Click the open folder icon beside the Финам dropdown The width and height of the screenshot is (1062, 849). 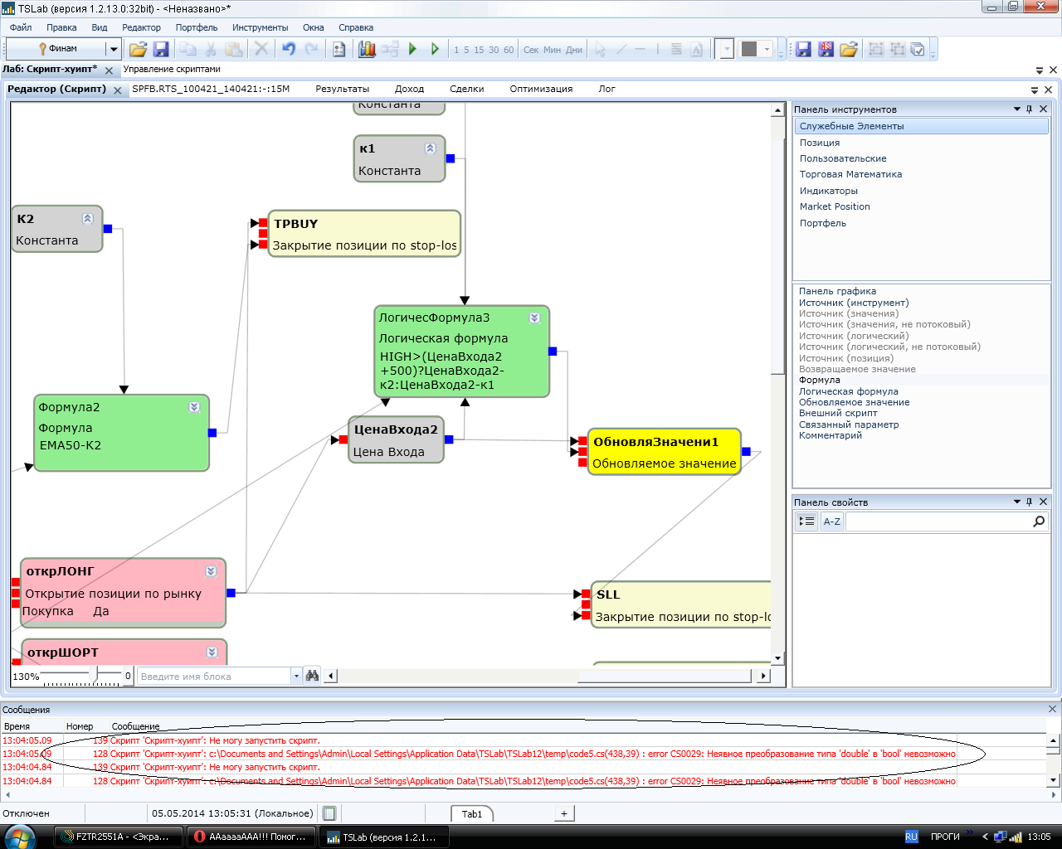pos(138,50)
